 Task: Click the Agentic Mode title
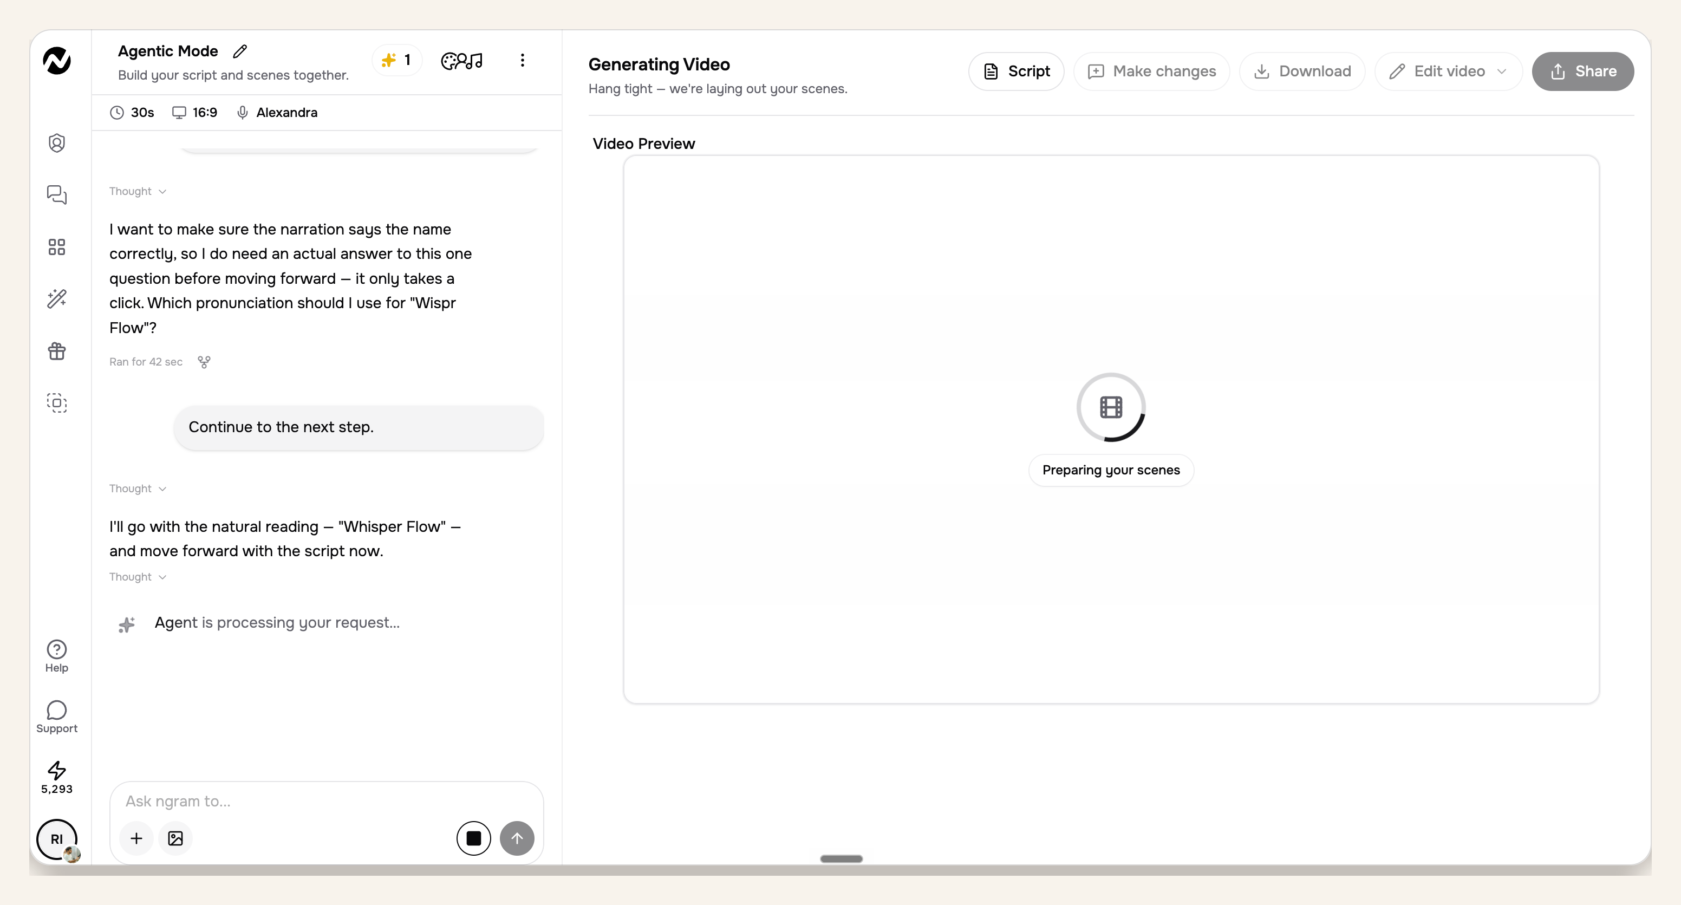[x=168, y=51]
